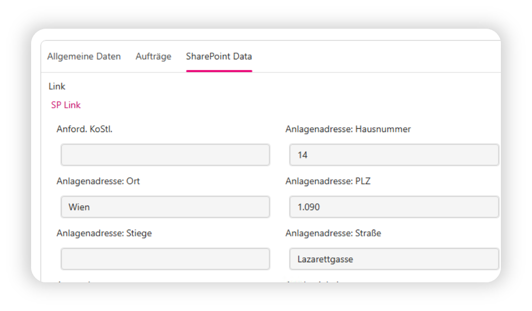Click the Link label text
The image size is (532, 311).
56,87
